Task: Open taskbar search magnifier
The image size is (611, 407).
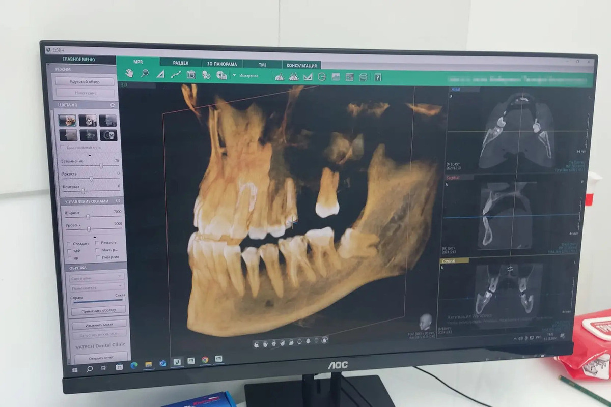Action: pos(90,368)
